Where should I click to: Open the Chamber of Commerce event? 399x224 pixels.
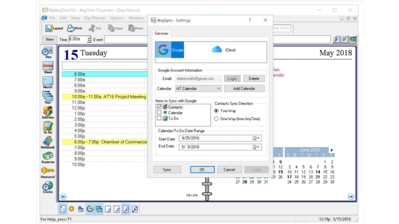(x=105, y=142)
